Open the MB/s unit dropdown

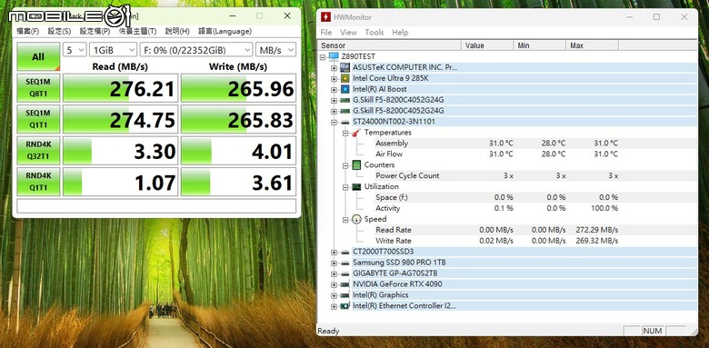(x=275, y=50)
